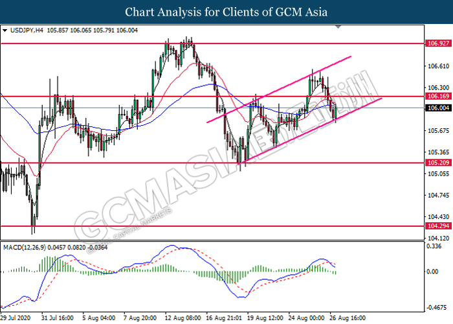Select the upper pink channel trendline
This screenshot has width=453, height=324.
279,89
